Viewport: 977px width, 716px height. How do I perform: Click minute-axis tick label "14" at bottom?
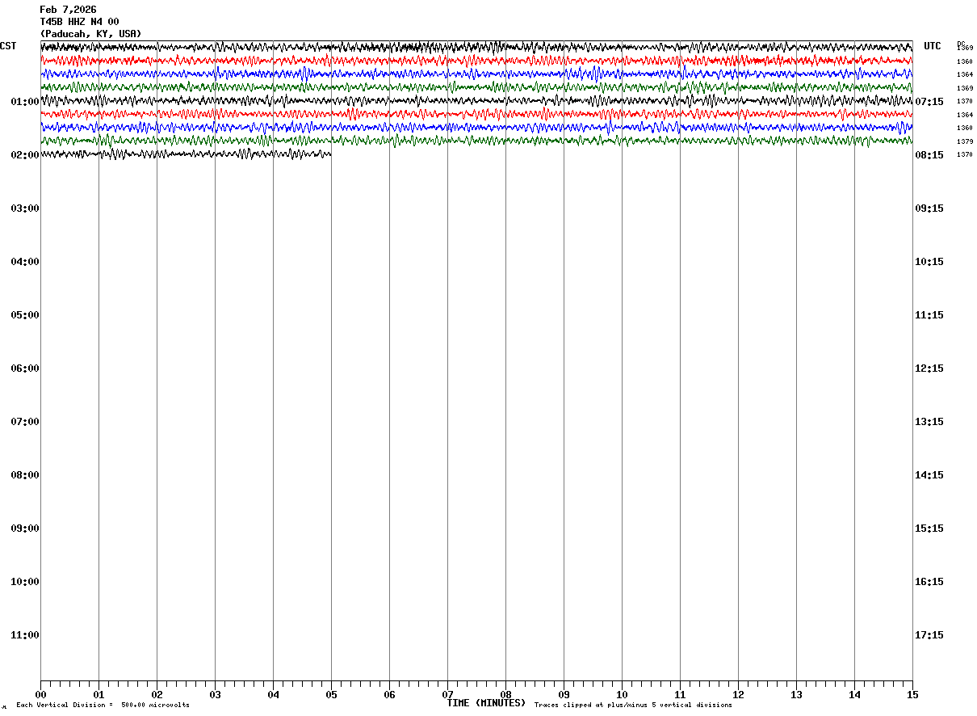[x=854, y=695]
